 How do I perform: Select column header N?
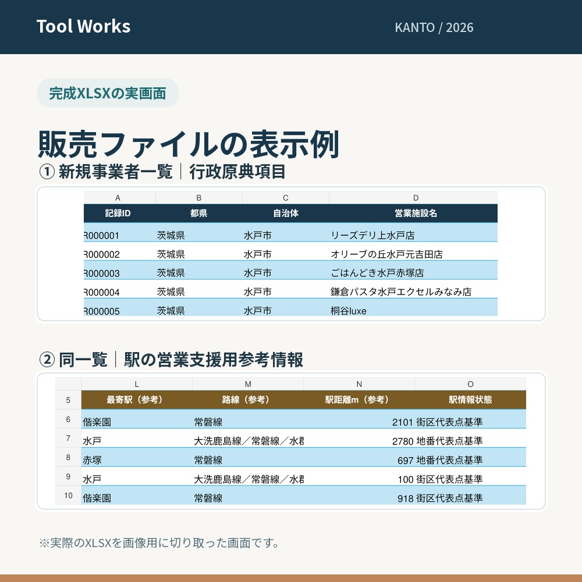click(359, 384)
